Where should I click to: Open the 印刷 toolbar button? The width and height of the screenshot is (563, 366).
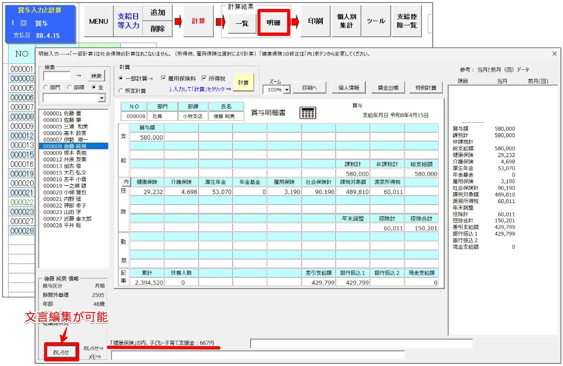pyautogui.click(x=315, y=21)
